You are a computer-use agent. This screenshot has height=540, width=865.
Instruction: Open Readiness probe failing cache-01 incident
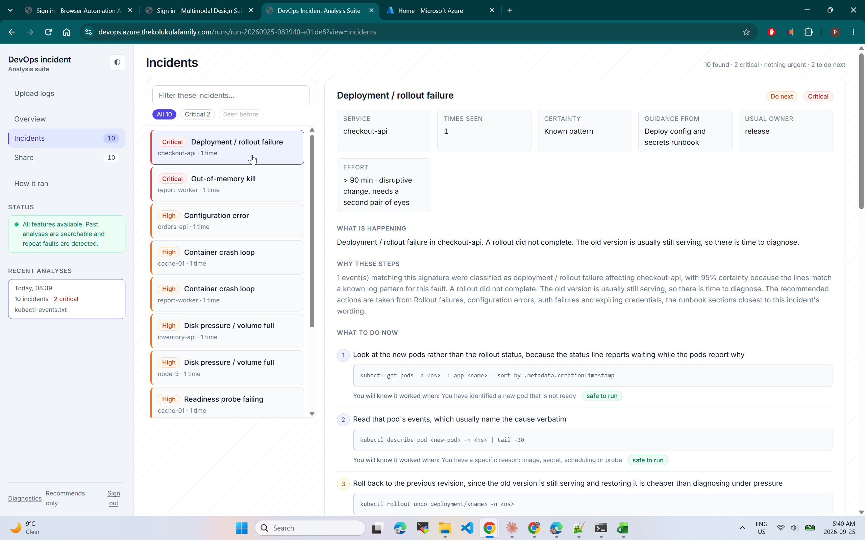click(x=227, y=403)
